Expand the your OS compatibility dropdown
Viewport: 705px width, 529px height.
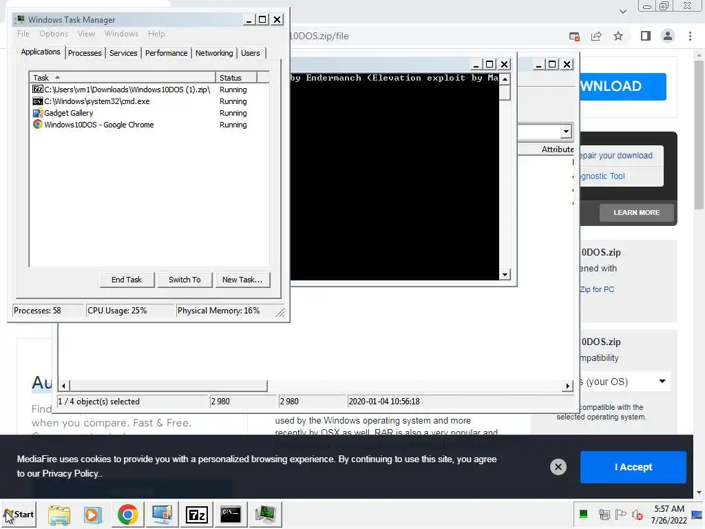(x=625, y=382)
